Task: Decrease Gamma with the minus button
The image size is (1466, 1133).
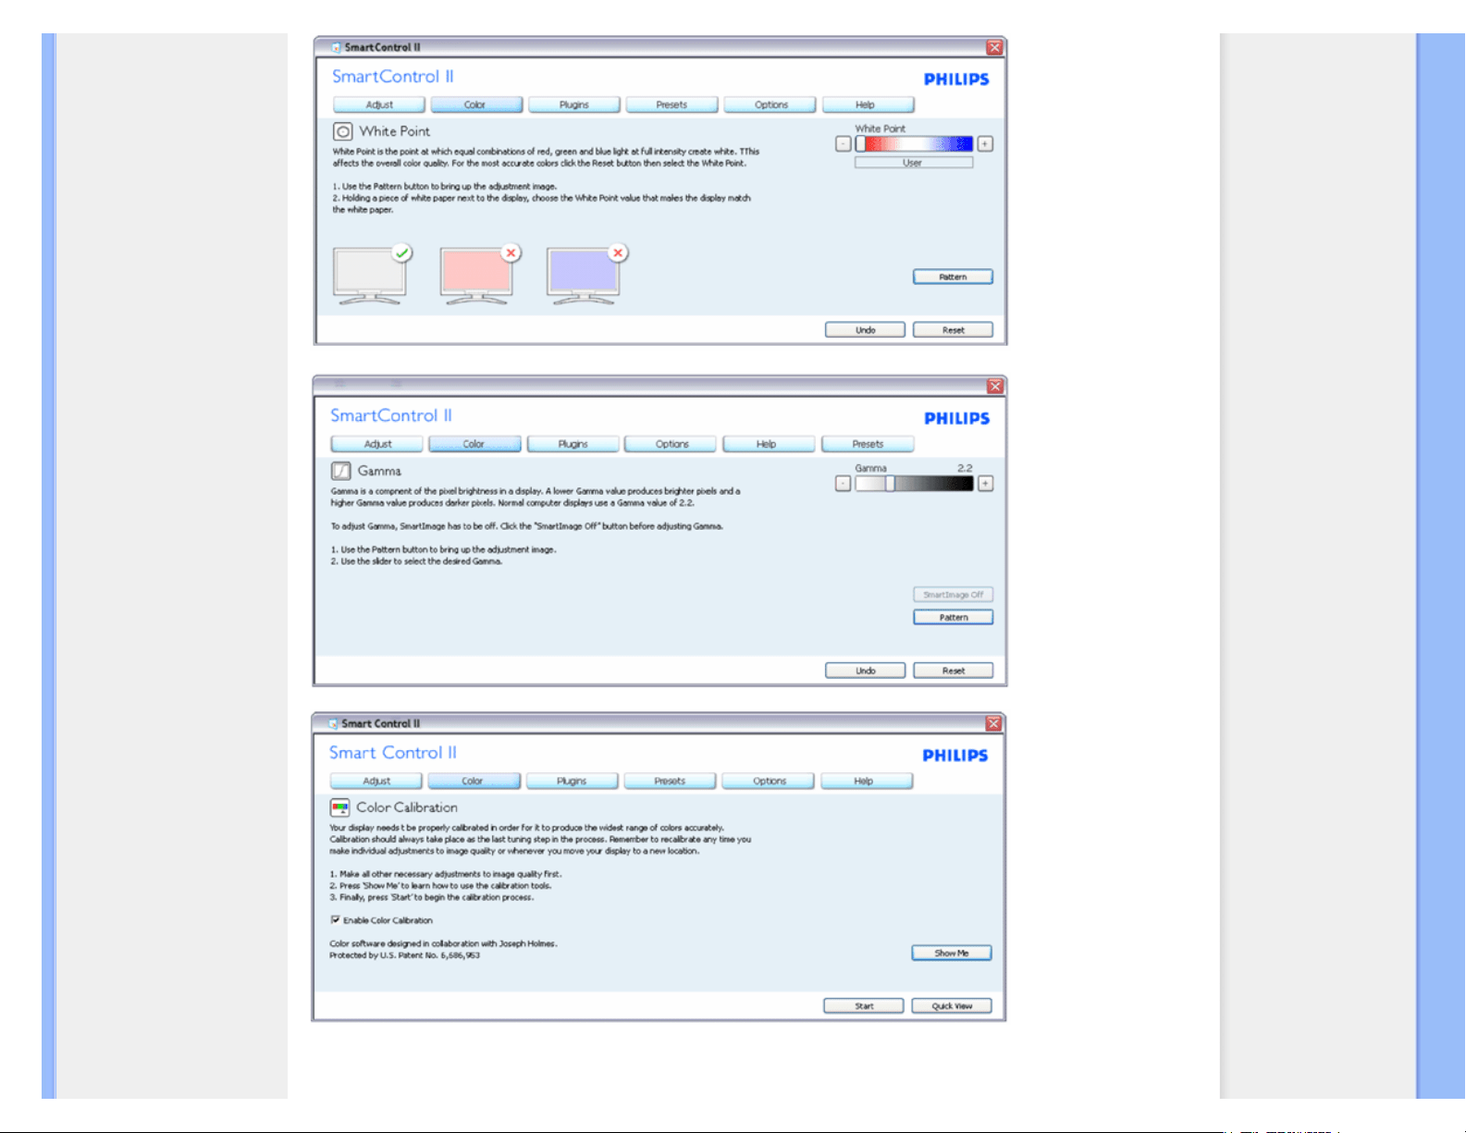Action: [843, 483]
